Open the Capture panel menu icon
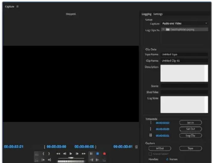This screenshot has height=163, width=213. [x=18, y=7]
